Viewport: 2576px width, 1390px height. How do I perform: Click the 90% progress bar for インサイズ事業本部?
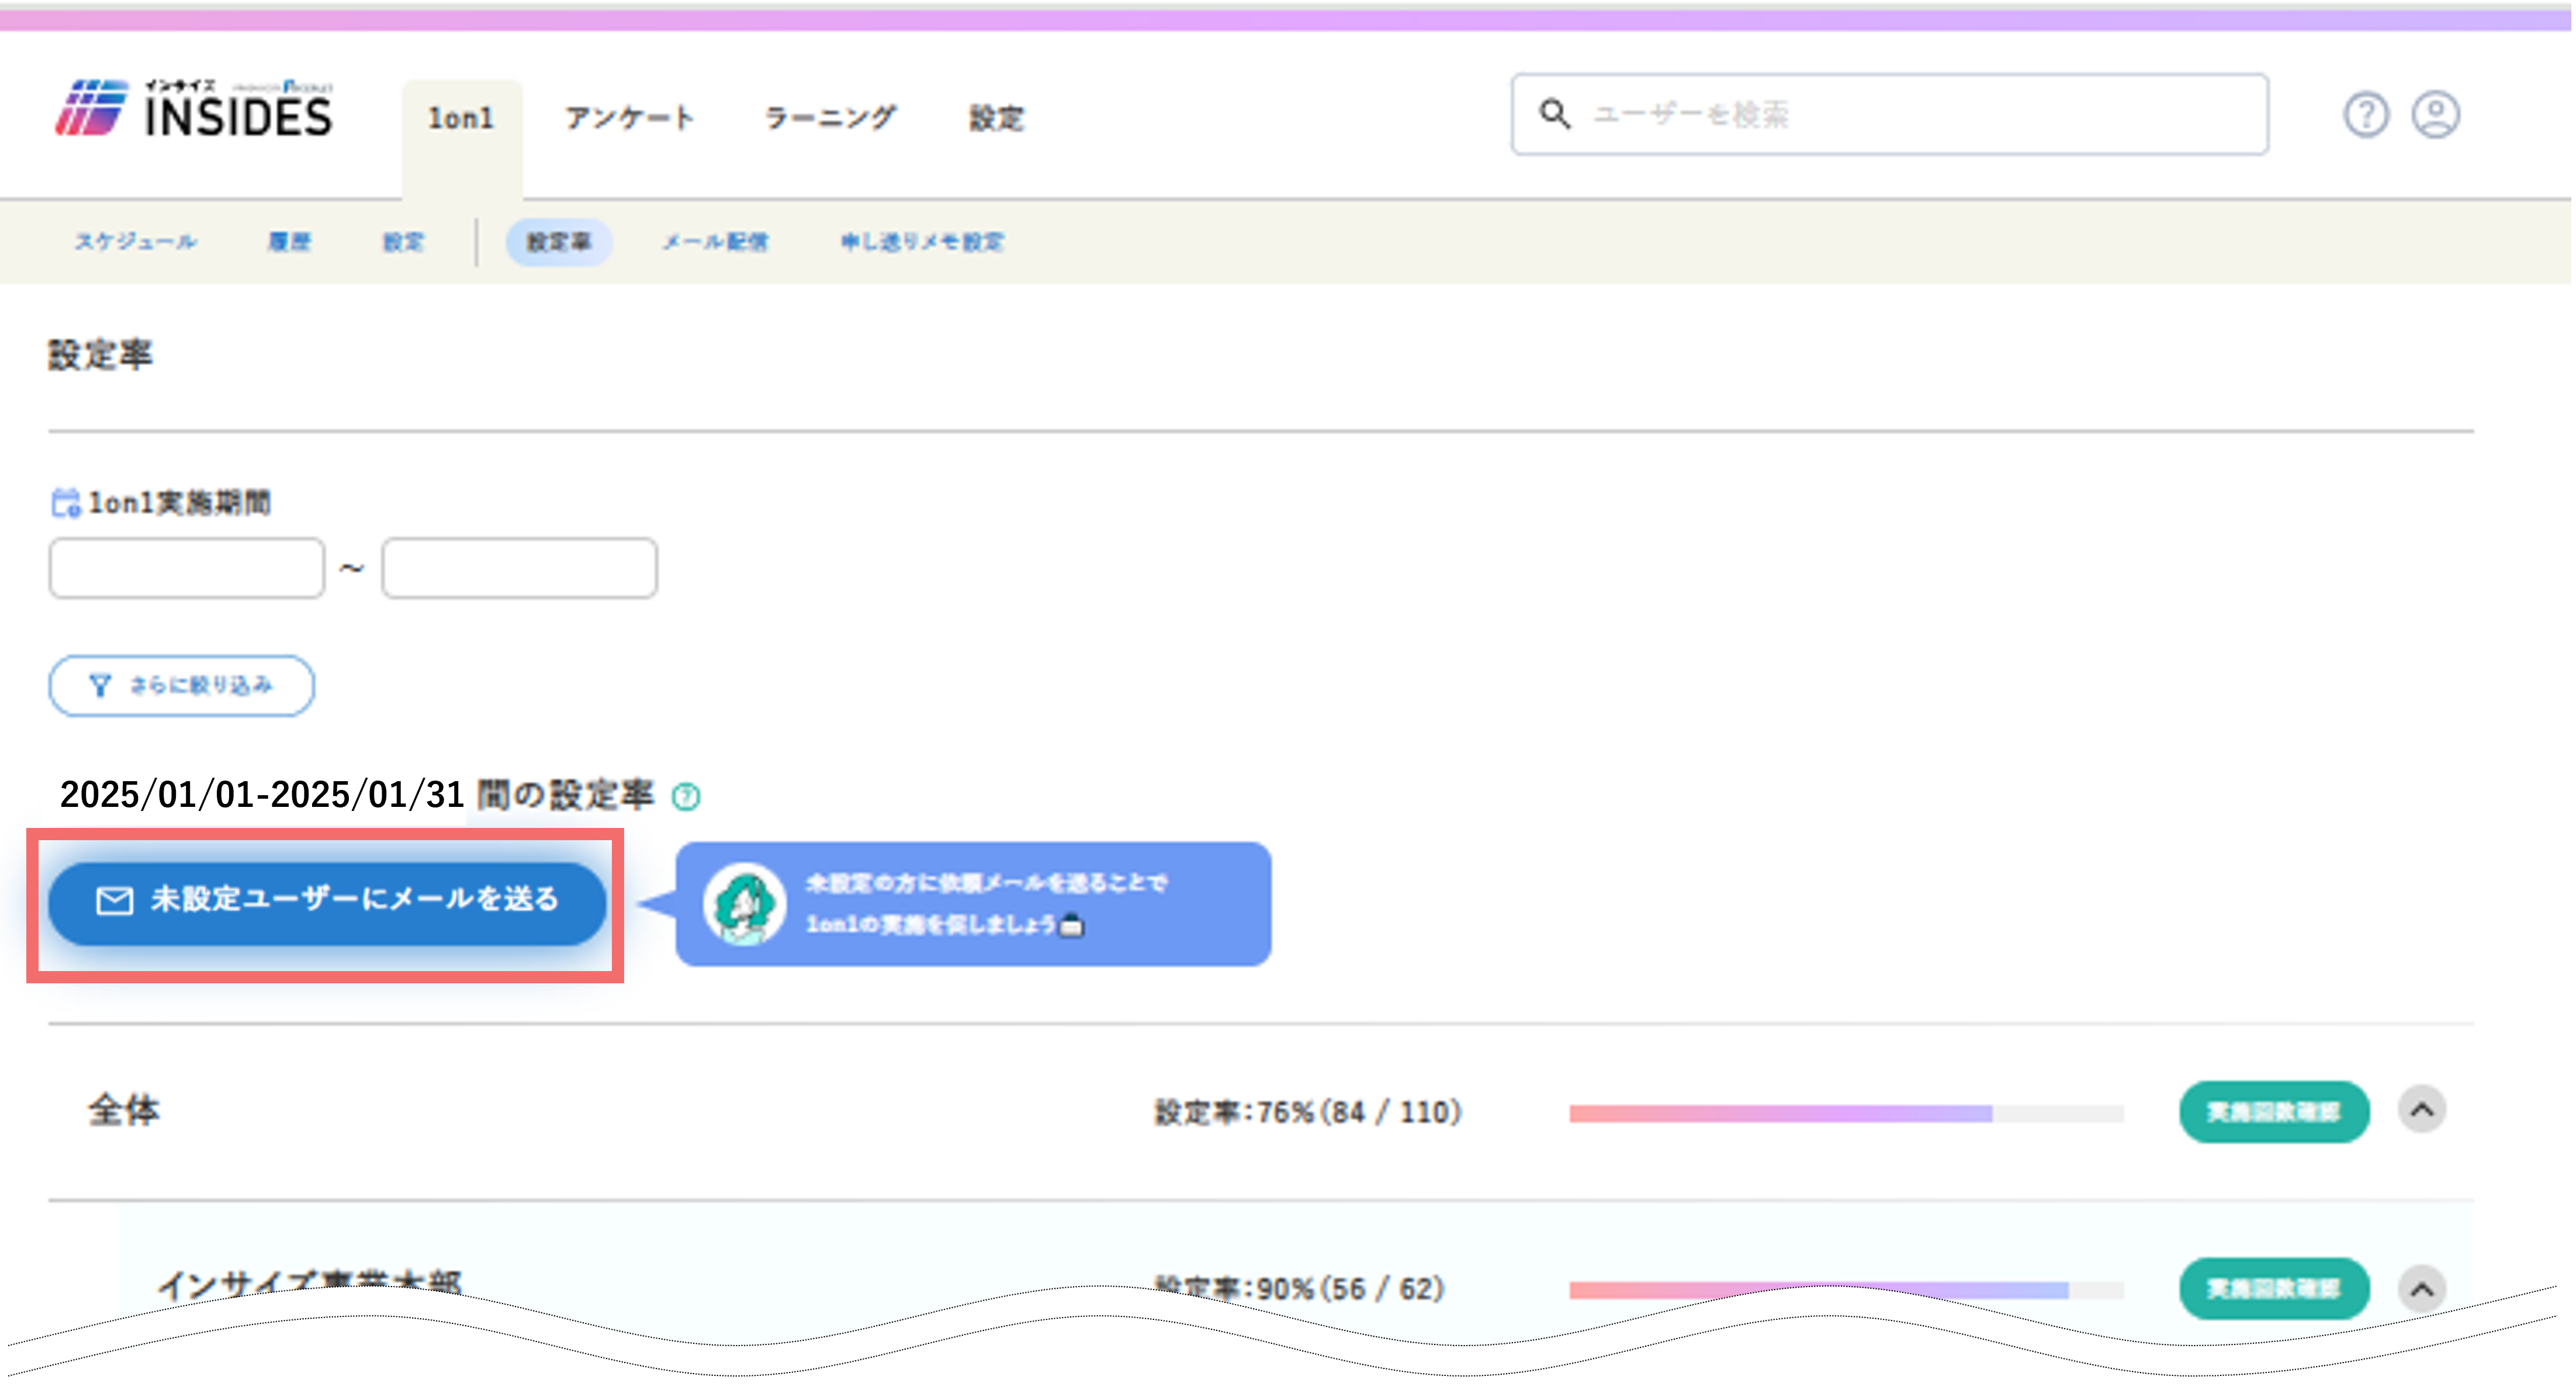tap(1846, 1290)
